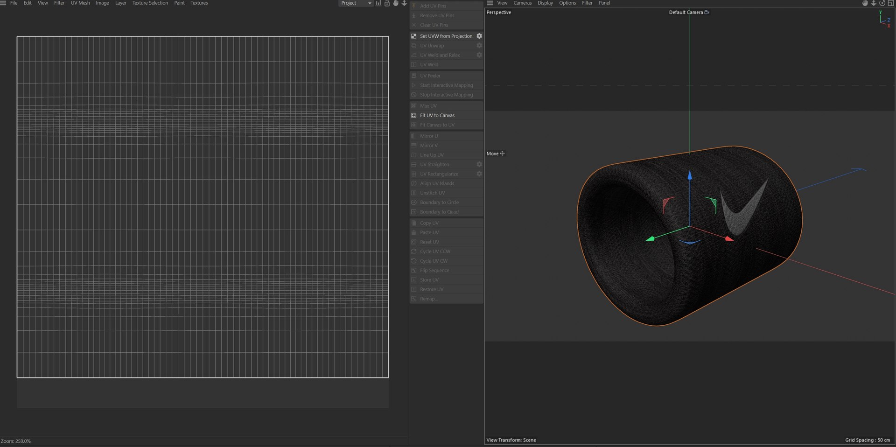The height and width of the screenshot is (447, 896).
Task: Open the Cameras menu
Action: [x=523, y=3]
